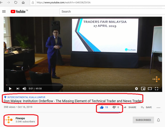Go forward using the browser forward arrow

point(8,2)
